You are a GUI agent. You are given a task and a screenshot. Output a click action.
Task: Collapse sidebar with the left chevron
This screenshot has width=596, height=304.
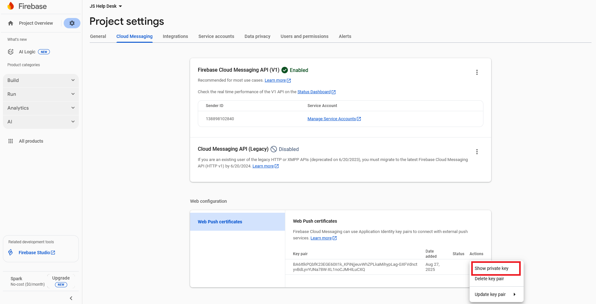(x=71, y=298)
